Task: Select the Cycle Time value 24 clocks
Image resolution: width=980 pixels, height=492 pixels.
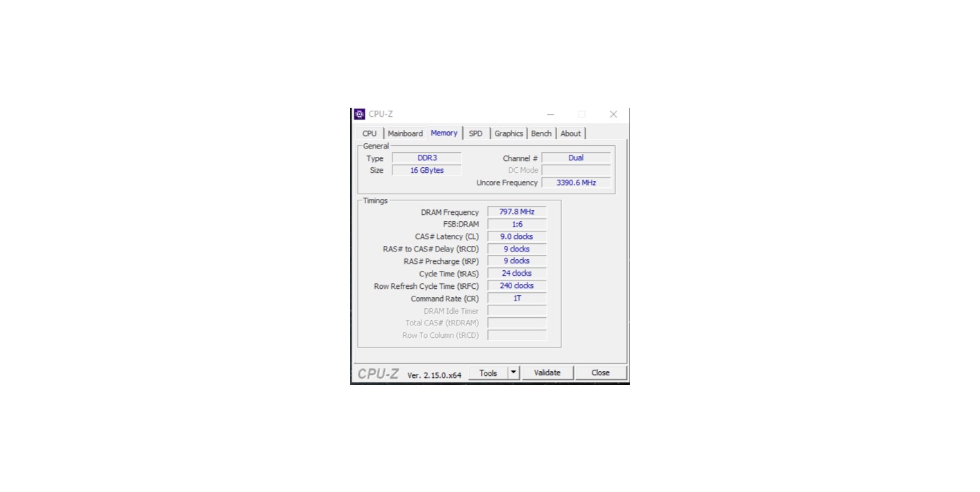Action: click(517, 274)
